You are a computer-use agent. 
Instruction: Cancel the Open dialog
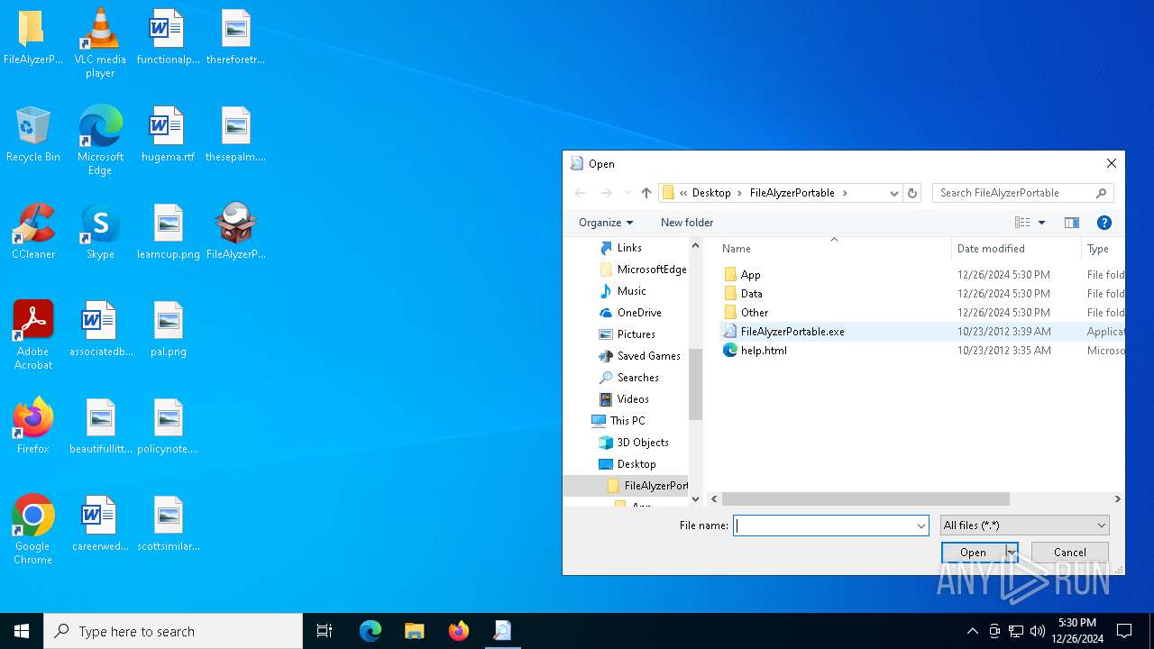coord(1070,553)
